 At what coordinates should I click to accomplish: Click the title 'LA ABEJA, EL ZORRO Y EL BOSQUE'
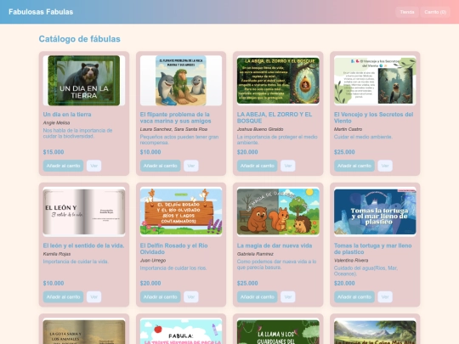point(275,117)
